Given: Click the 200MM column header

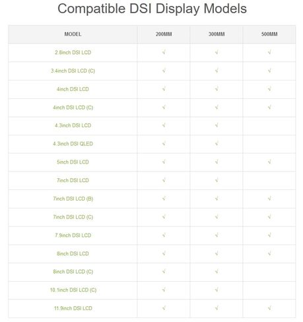Looking at the screenshot, I should 164,34.
